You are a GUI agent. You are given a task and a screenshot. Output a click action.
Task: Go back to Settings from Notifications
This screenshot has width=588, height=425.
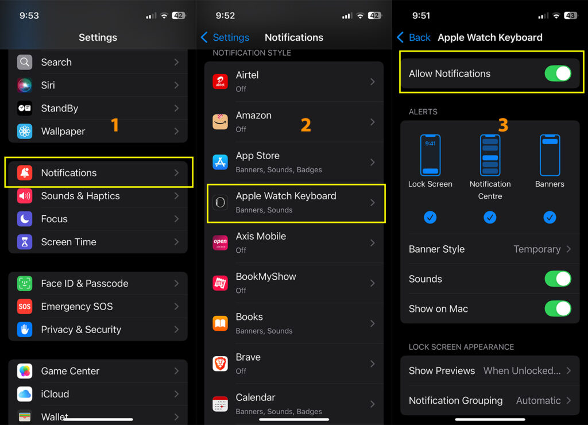225,37
